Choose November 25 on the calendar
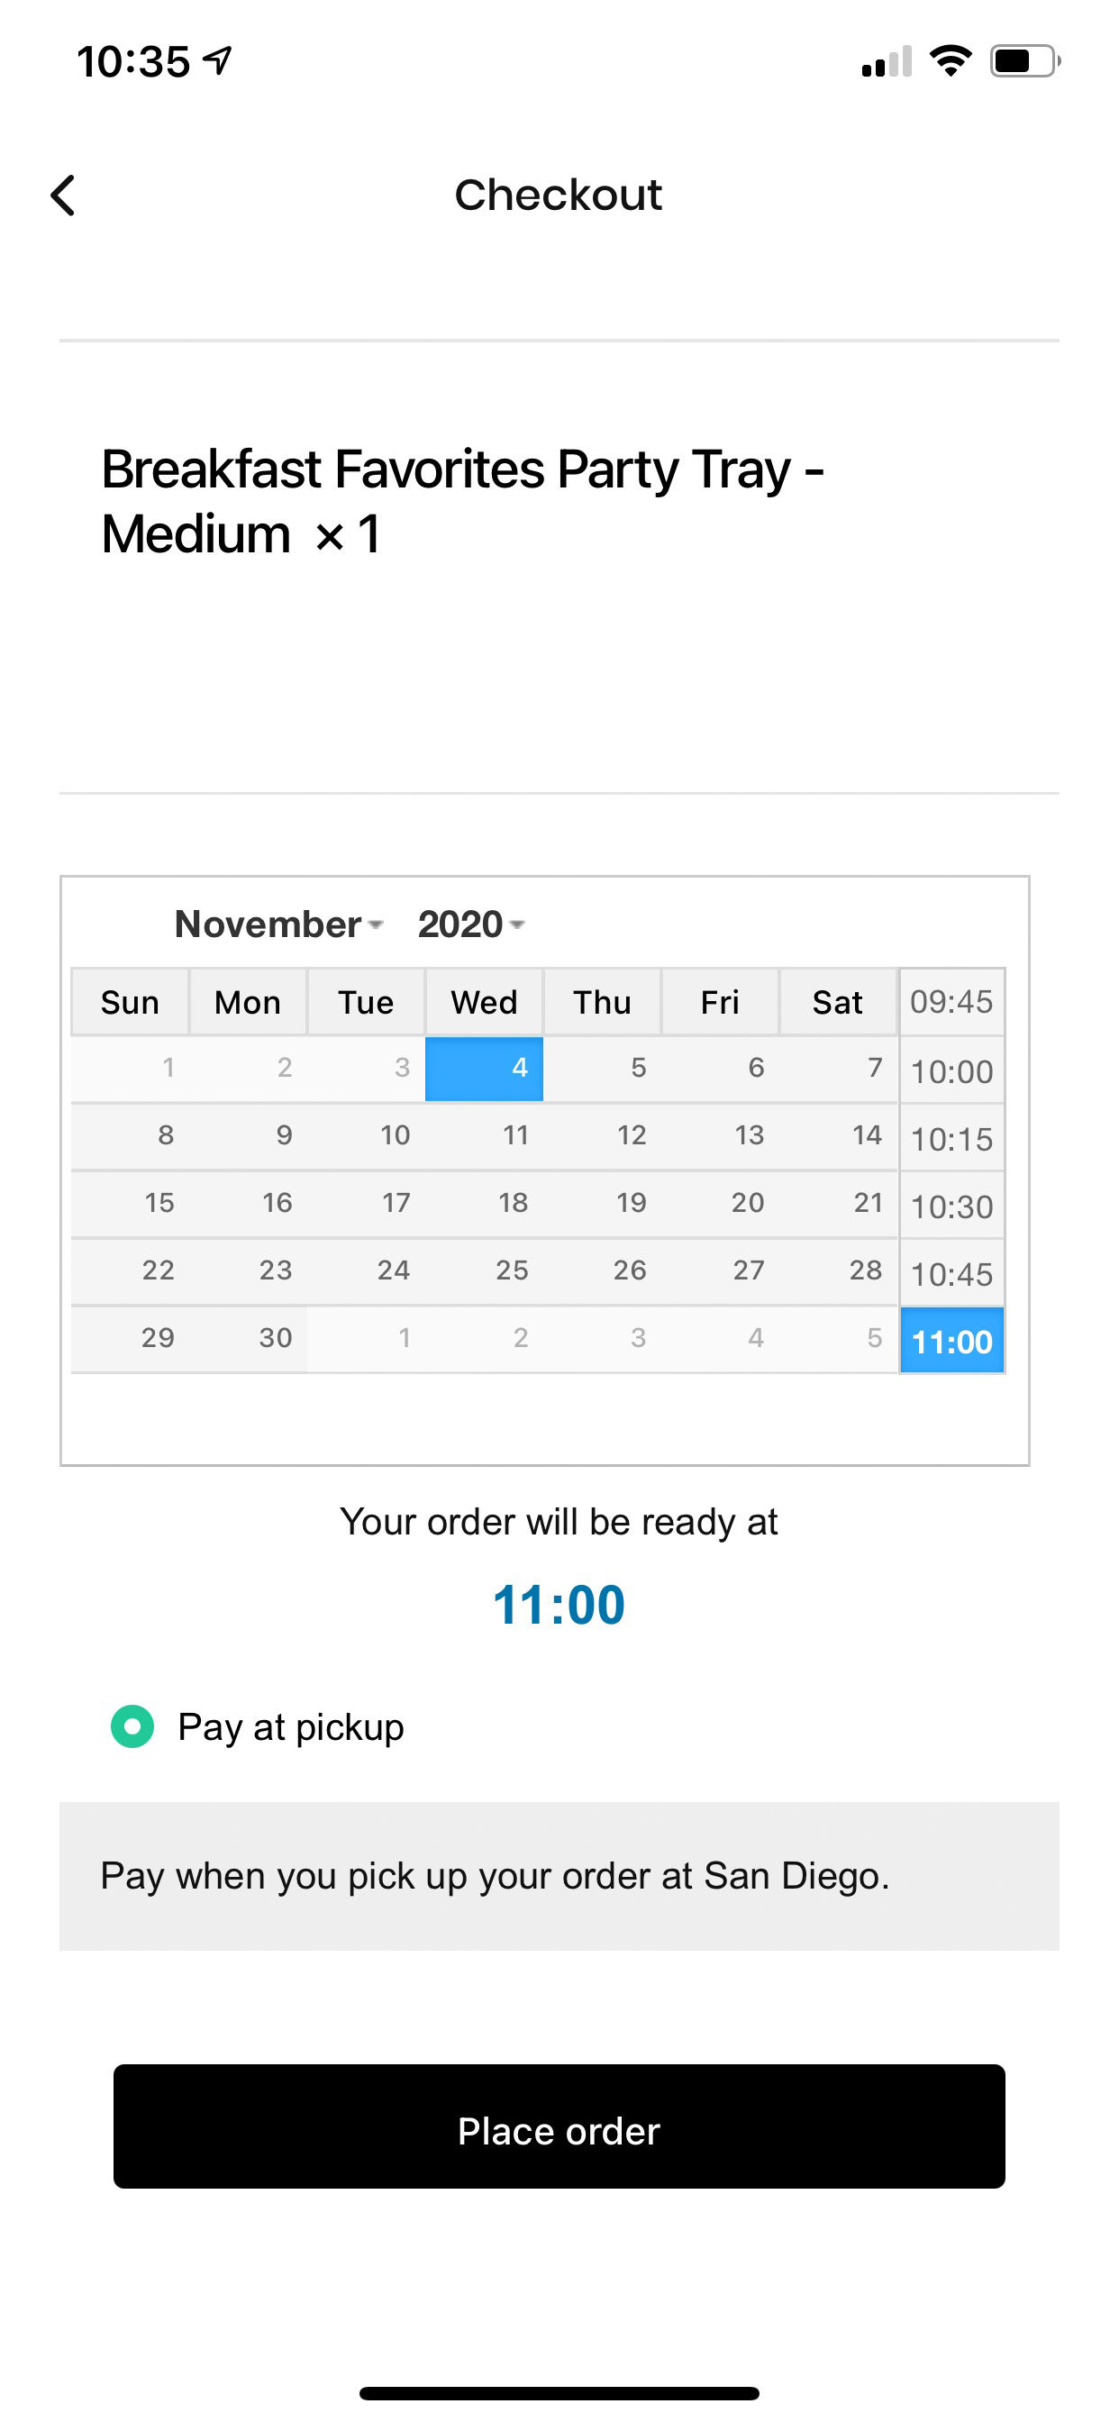 point(485,1270)
